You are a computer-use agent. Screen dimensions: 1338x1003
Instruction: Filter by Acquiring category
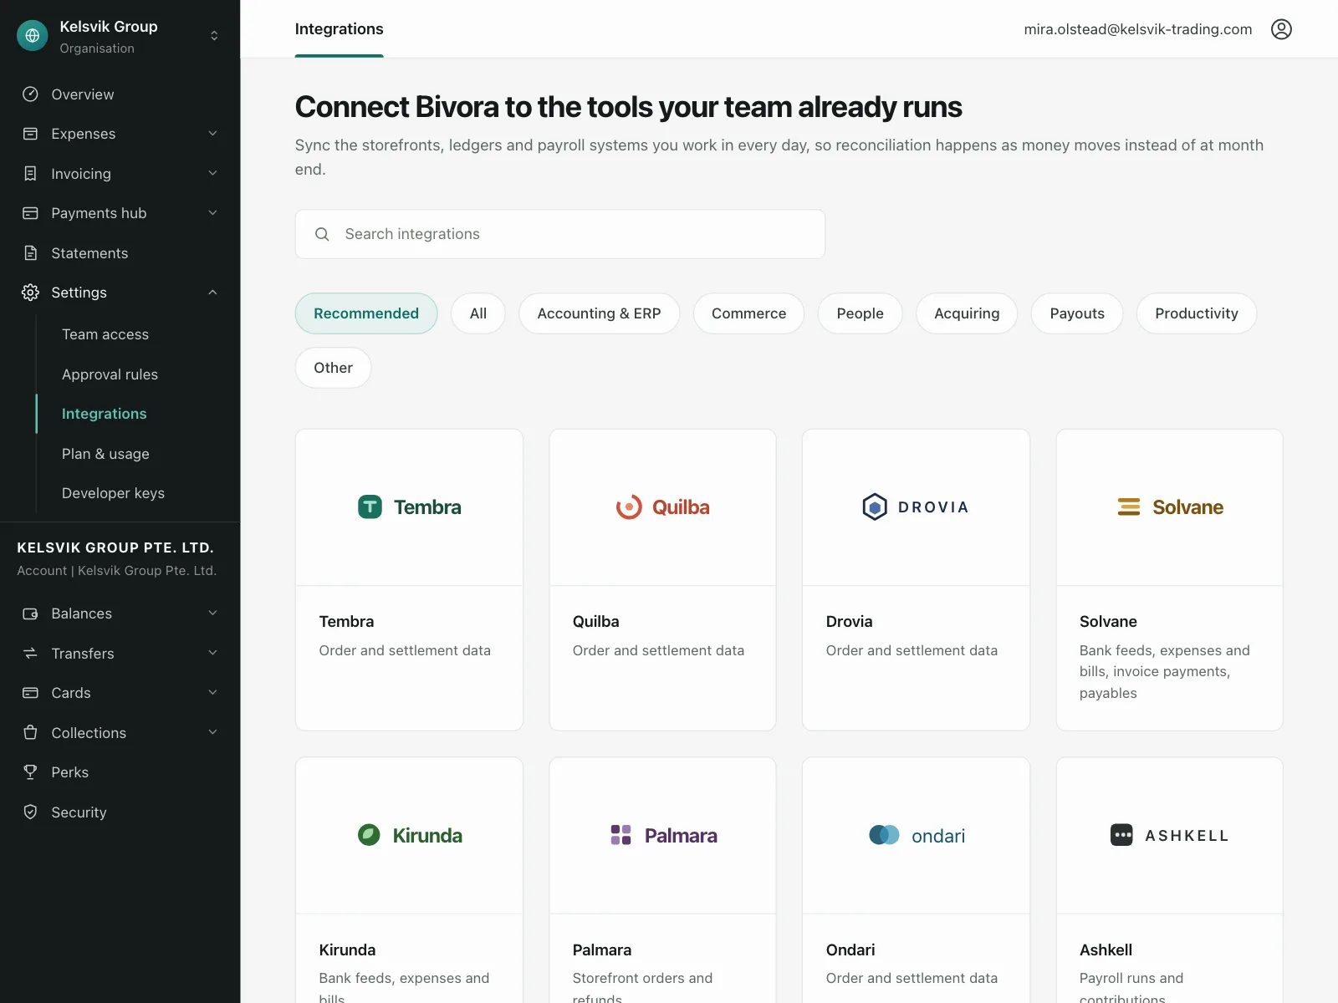coord(967,313)
